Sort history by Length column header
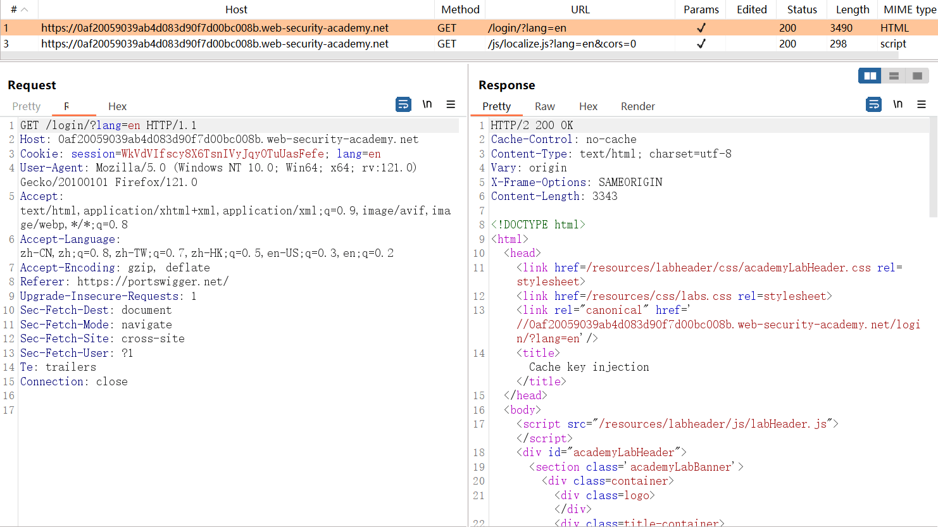 click(x=852, y=9)
